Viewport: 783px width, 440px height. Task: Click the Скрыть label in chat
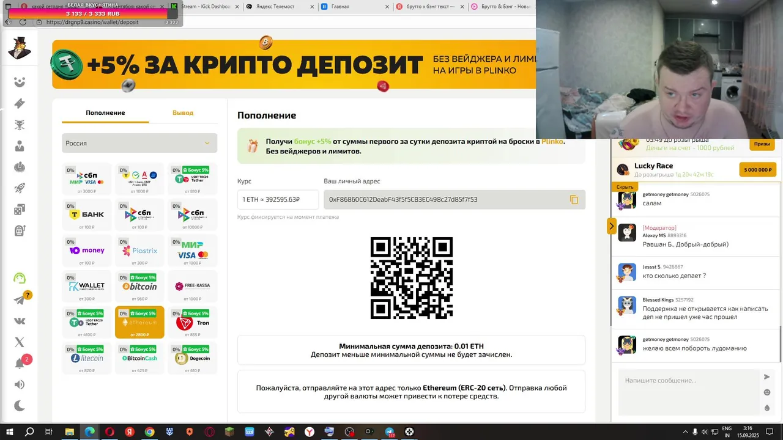625,187
